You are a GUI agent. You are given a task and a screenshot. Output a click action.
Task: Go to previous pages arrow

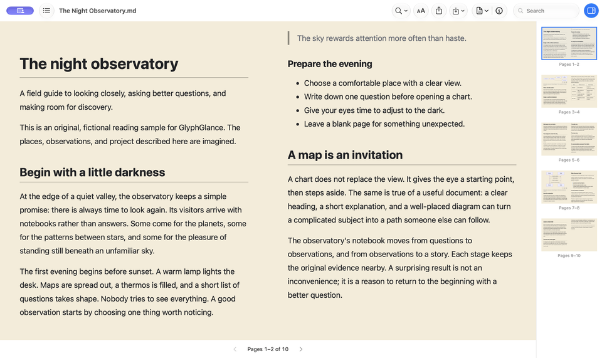[x=235, y=349]
